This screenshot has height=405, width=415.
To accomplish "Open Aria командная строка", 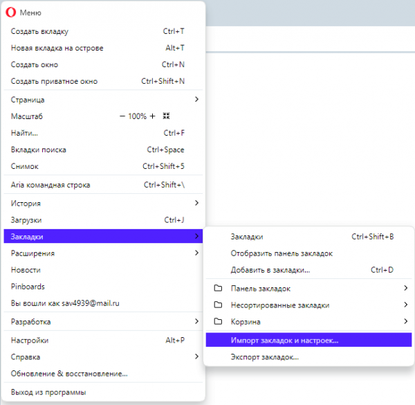I will tap(103, 185).
